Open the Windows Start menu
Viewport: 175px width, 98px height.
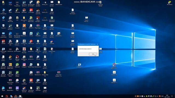click(x=2, y=96)
